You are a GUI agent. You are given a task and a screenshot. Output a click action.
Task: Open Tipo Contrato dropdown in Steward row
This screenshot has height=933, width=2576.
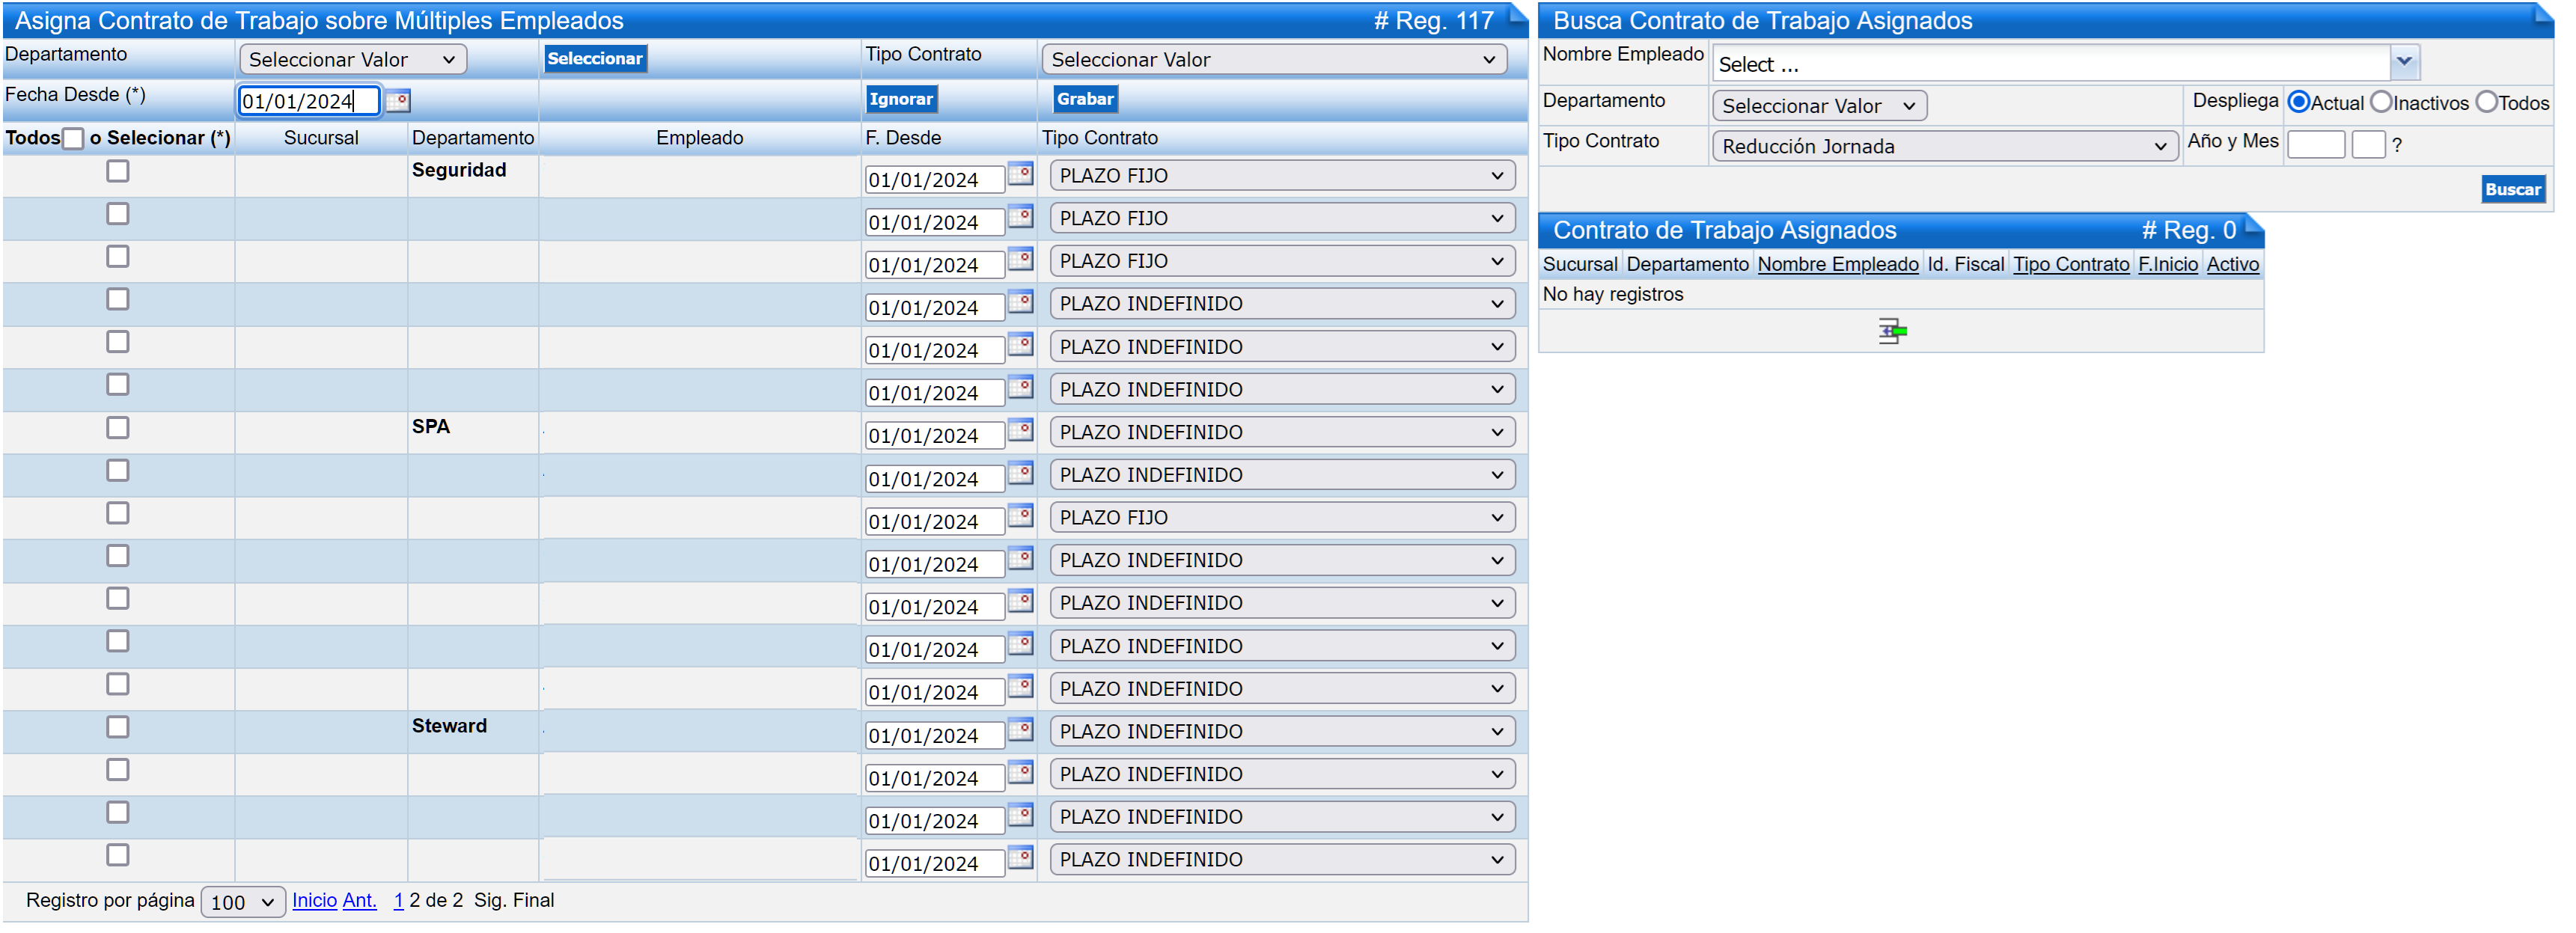(1282, 732)
